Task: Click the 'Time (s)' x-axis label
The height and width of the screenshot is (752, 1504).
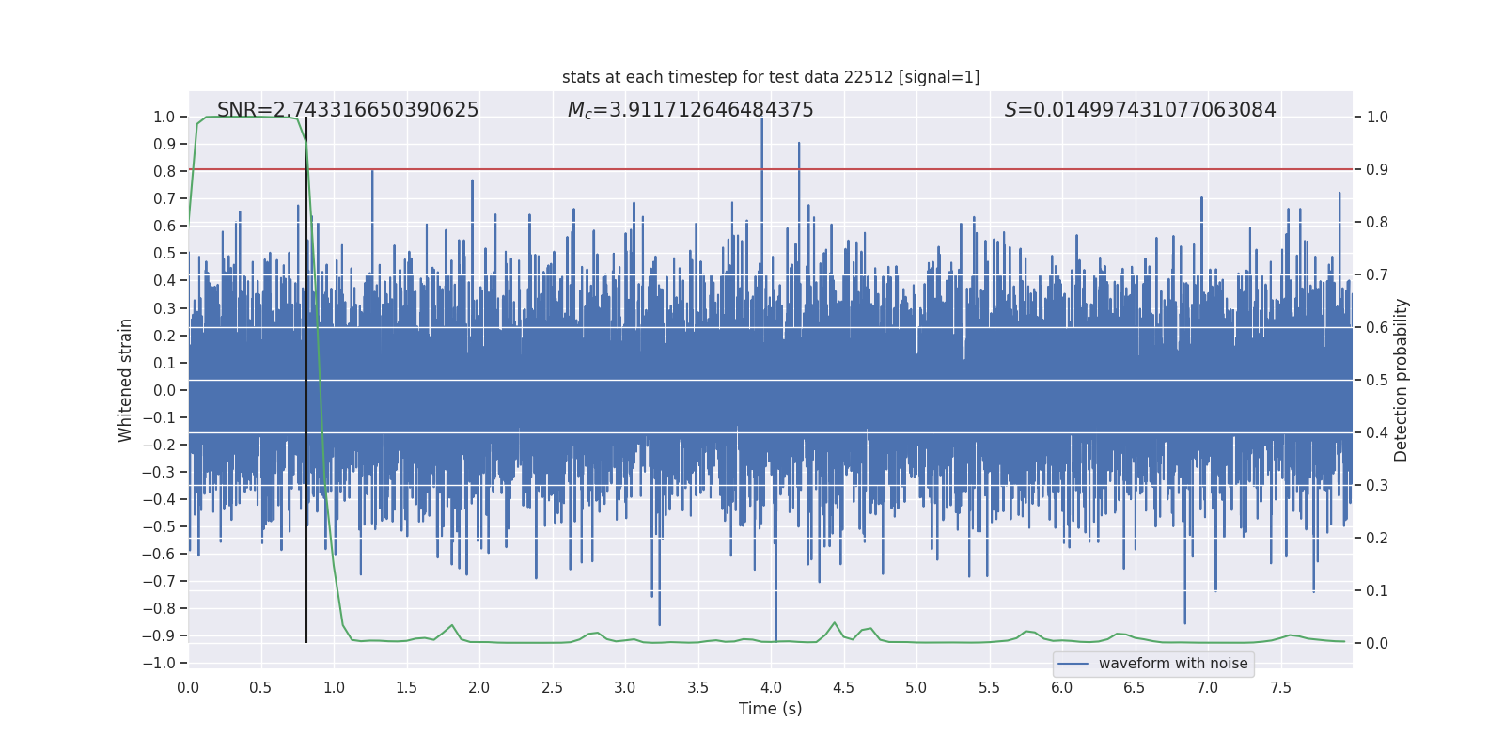Action: pyautogui.click(x=770, y=709)
